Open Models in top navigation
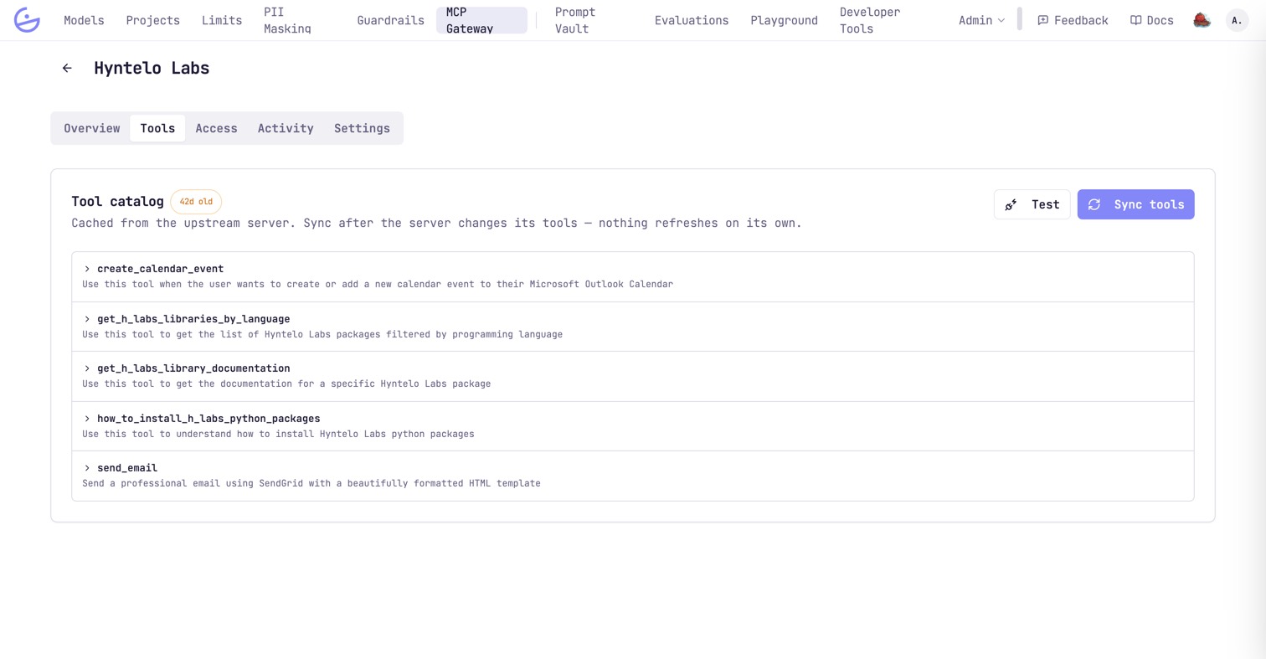Viewport: 1266px width, 659px height. (84, 20)
